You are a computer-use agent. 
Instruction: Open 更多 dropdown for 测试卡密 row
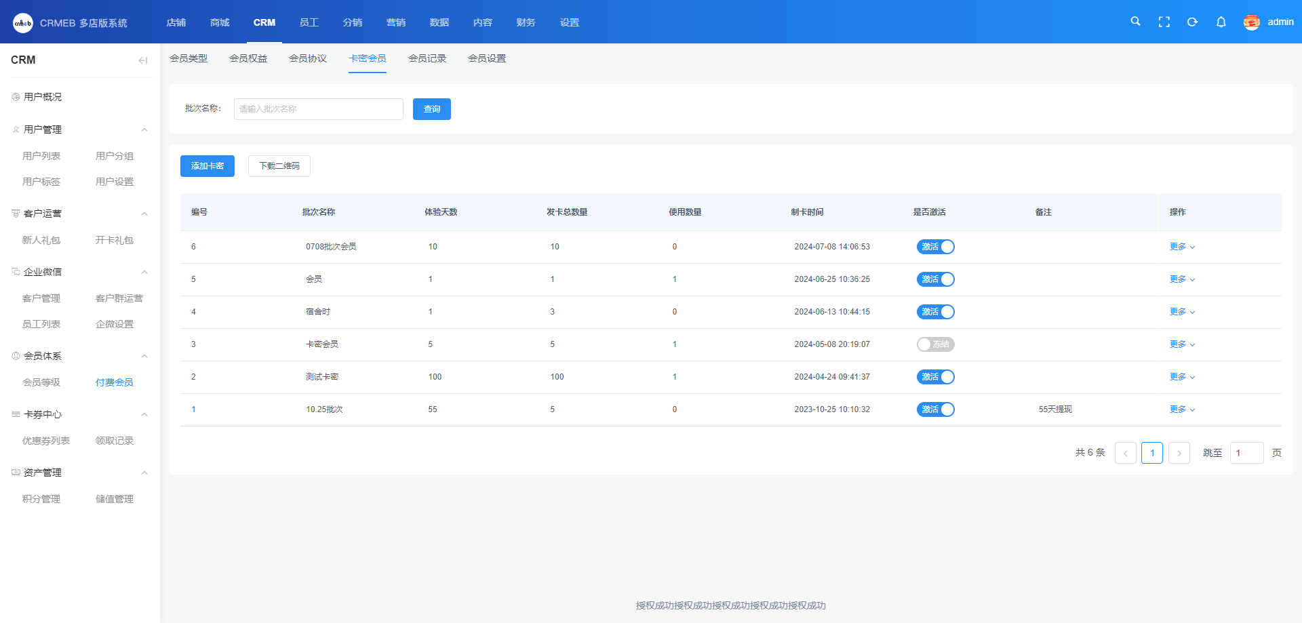click(x=1181, y=377)
